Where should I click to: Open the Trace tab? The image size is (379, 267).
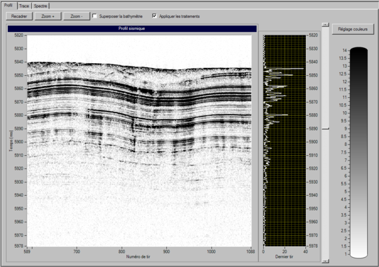point(24,6)
